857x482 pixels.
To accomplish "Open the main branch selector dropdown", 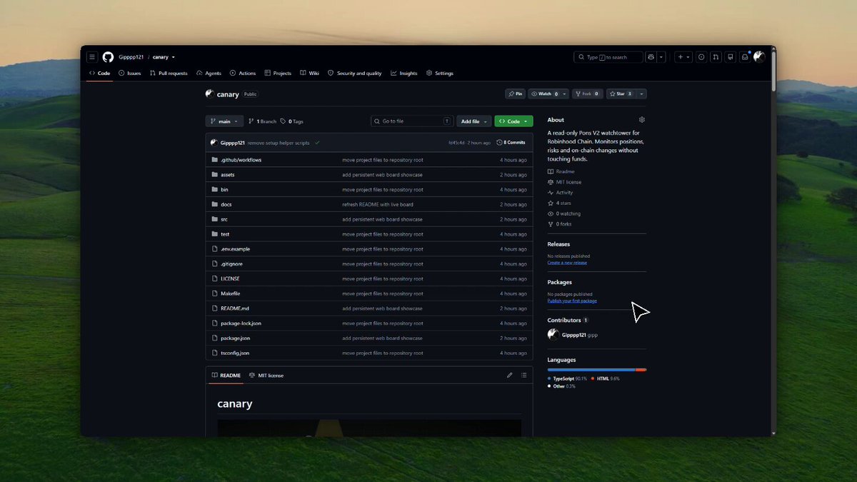I will 224,121.
